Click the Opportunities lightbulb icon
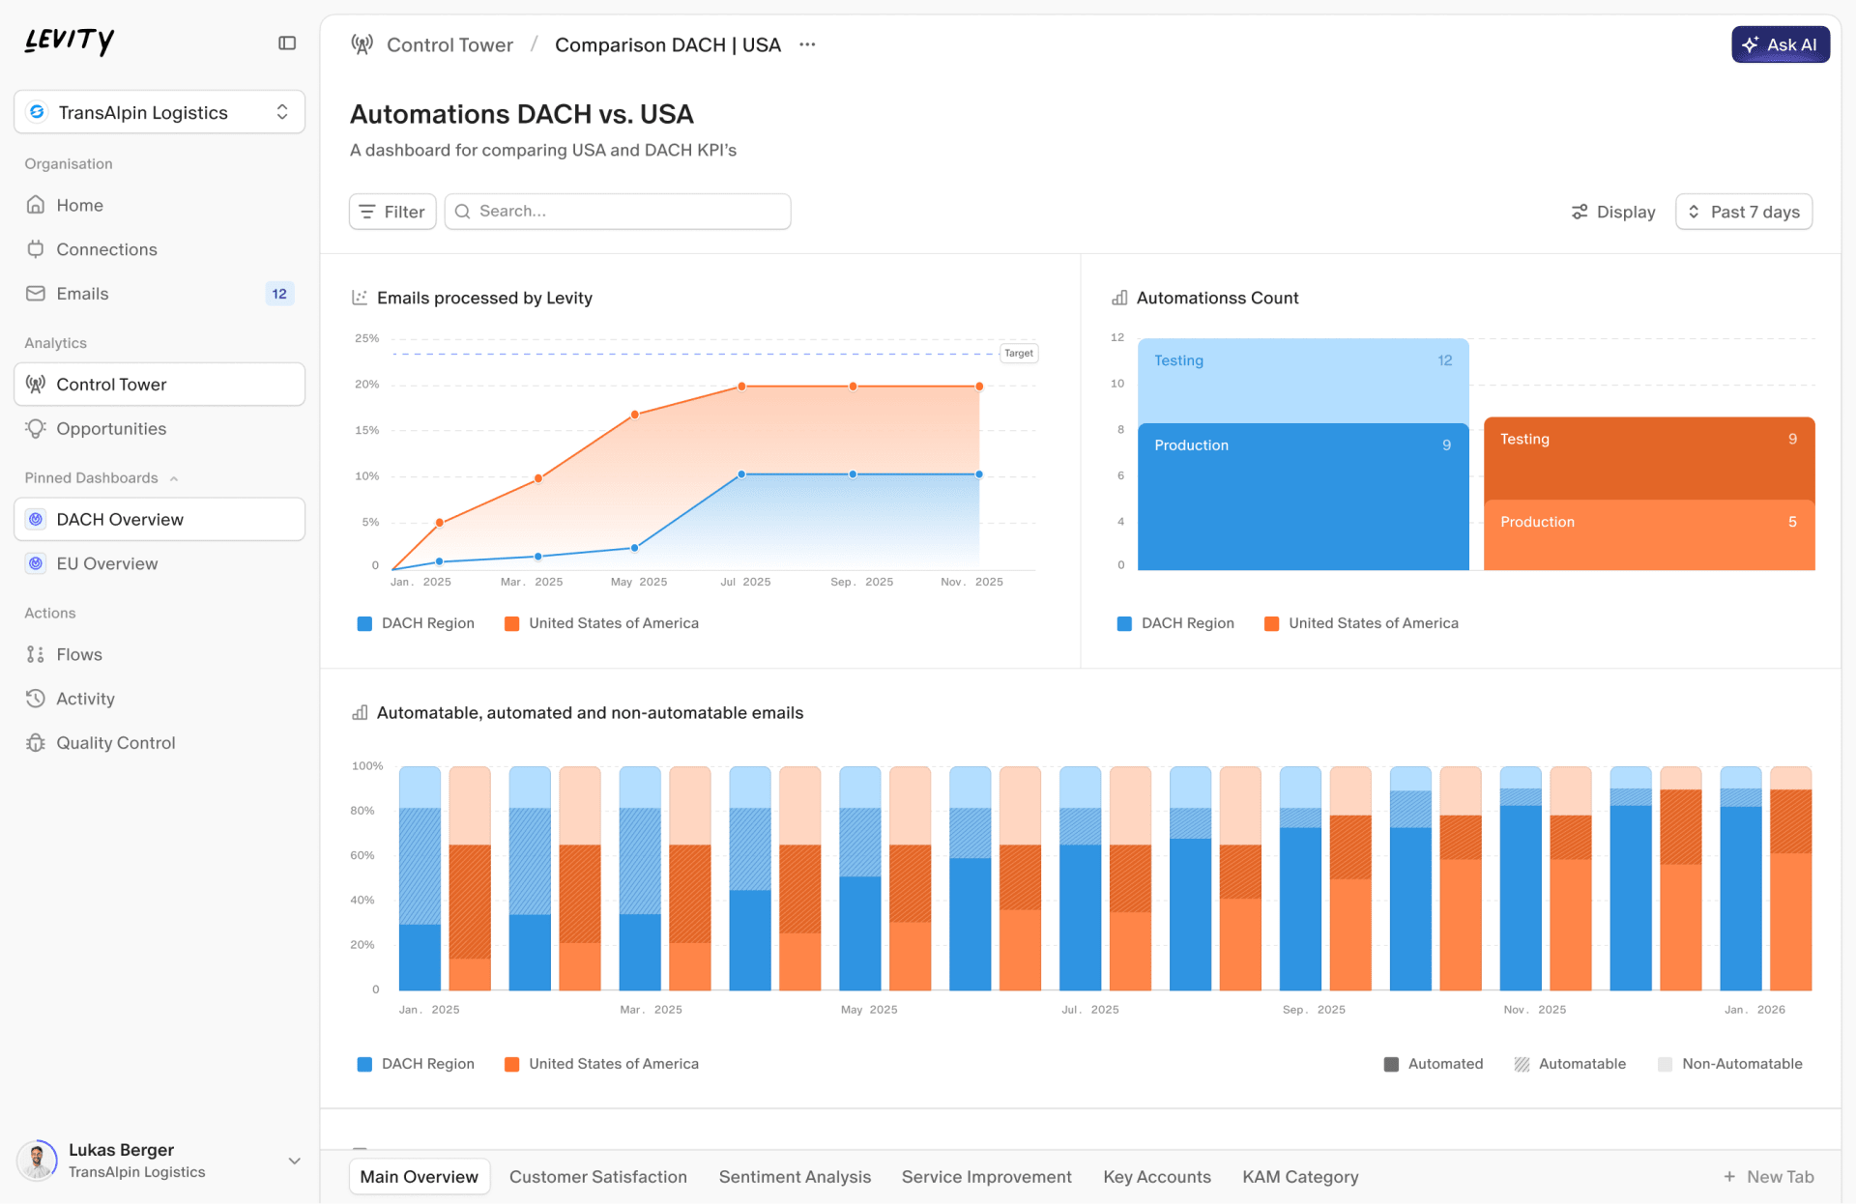The height and width of the screenshot is (1204, 1856). [x=36, y=428]
